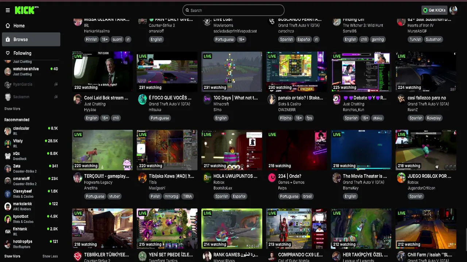Click the Following heart icon
Viewport: 467px width, 262px height.
click(x=8, y=53)
